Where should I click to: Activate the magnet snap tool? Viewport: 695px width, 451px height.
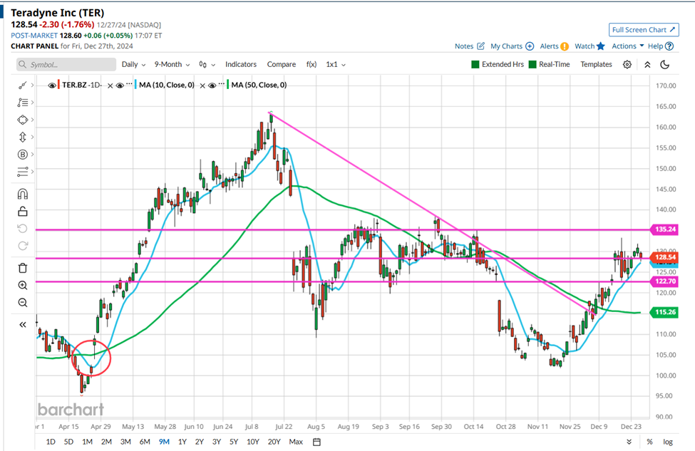coord(22,194)
